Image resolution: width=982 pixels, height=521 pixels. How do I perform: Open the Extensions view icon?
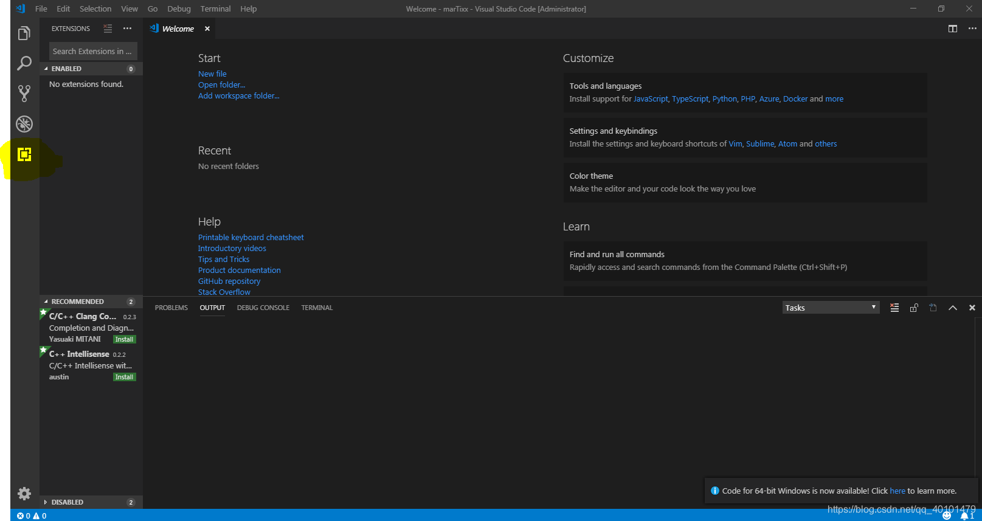24,154
